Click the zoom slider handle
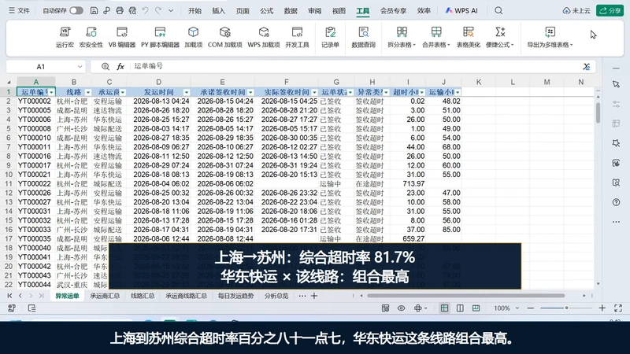630x354 pixels. (x=566, y=308)
